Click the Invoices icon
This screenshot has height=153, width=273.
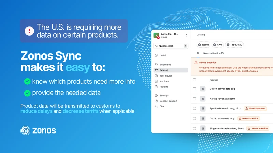pos(156,81)
